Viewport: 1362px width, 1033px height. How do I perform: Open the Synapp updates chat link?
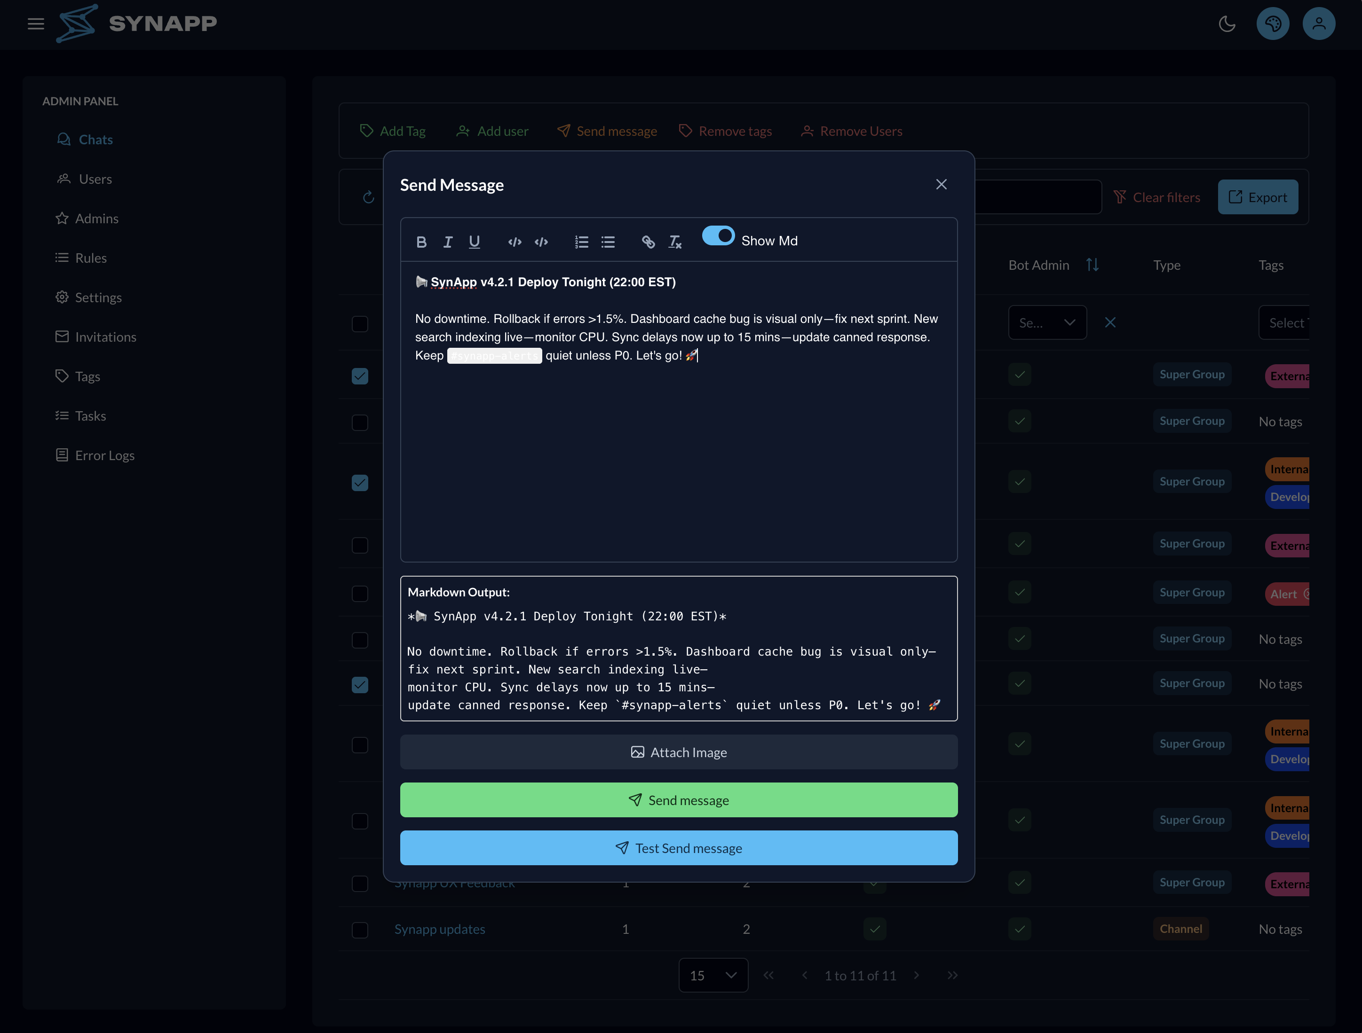[x=440, y=929]
